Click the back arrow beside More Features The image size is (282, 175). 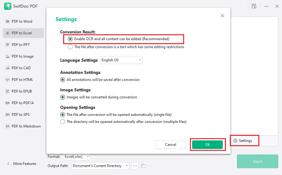coord(8,164)
